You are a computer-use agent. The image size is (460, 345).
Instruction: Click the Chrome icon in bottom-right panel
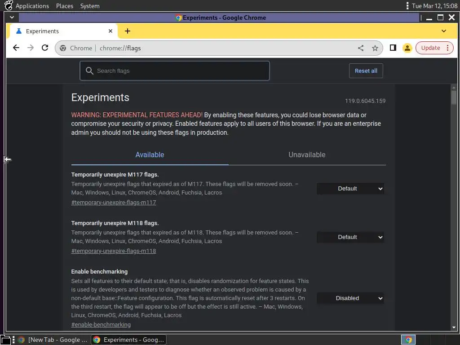(x=408, y=340)
